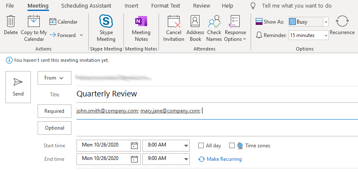
Task: Expand the 8:00 AM start time dropdown
Action: click(x=186, y=146)
